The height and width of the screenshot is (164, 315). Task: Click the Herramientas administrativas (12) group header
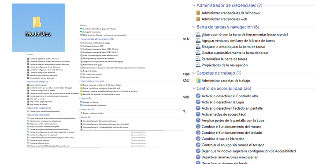pos(97,39)
